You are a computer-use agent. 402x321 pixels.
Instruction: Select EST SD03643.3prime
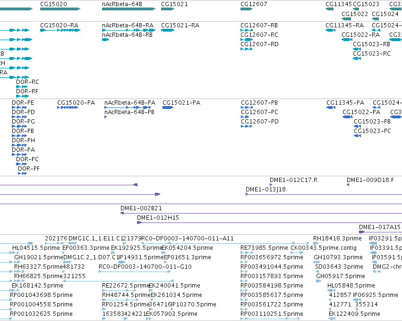339,267
